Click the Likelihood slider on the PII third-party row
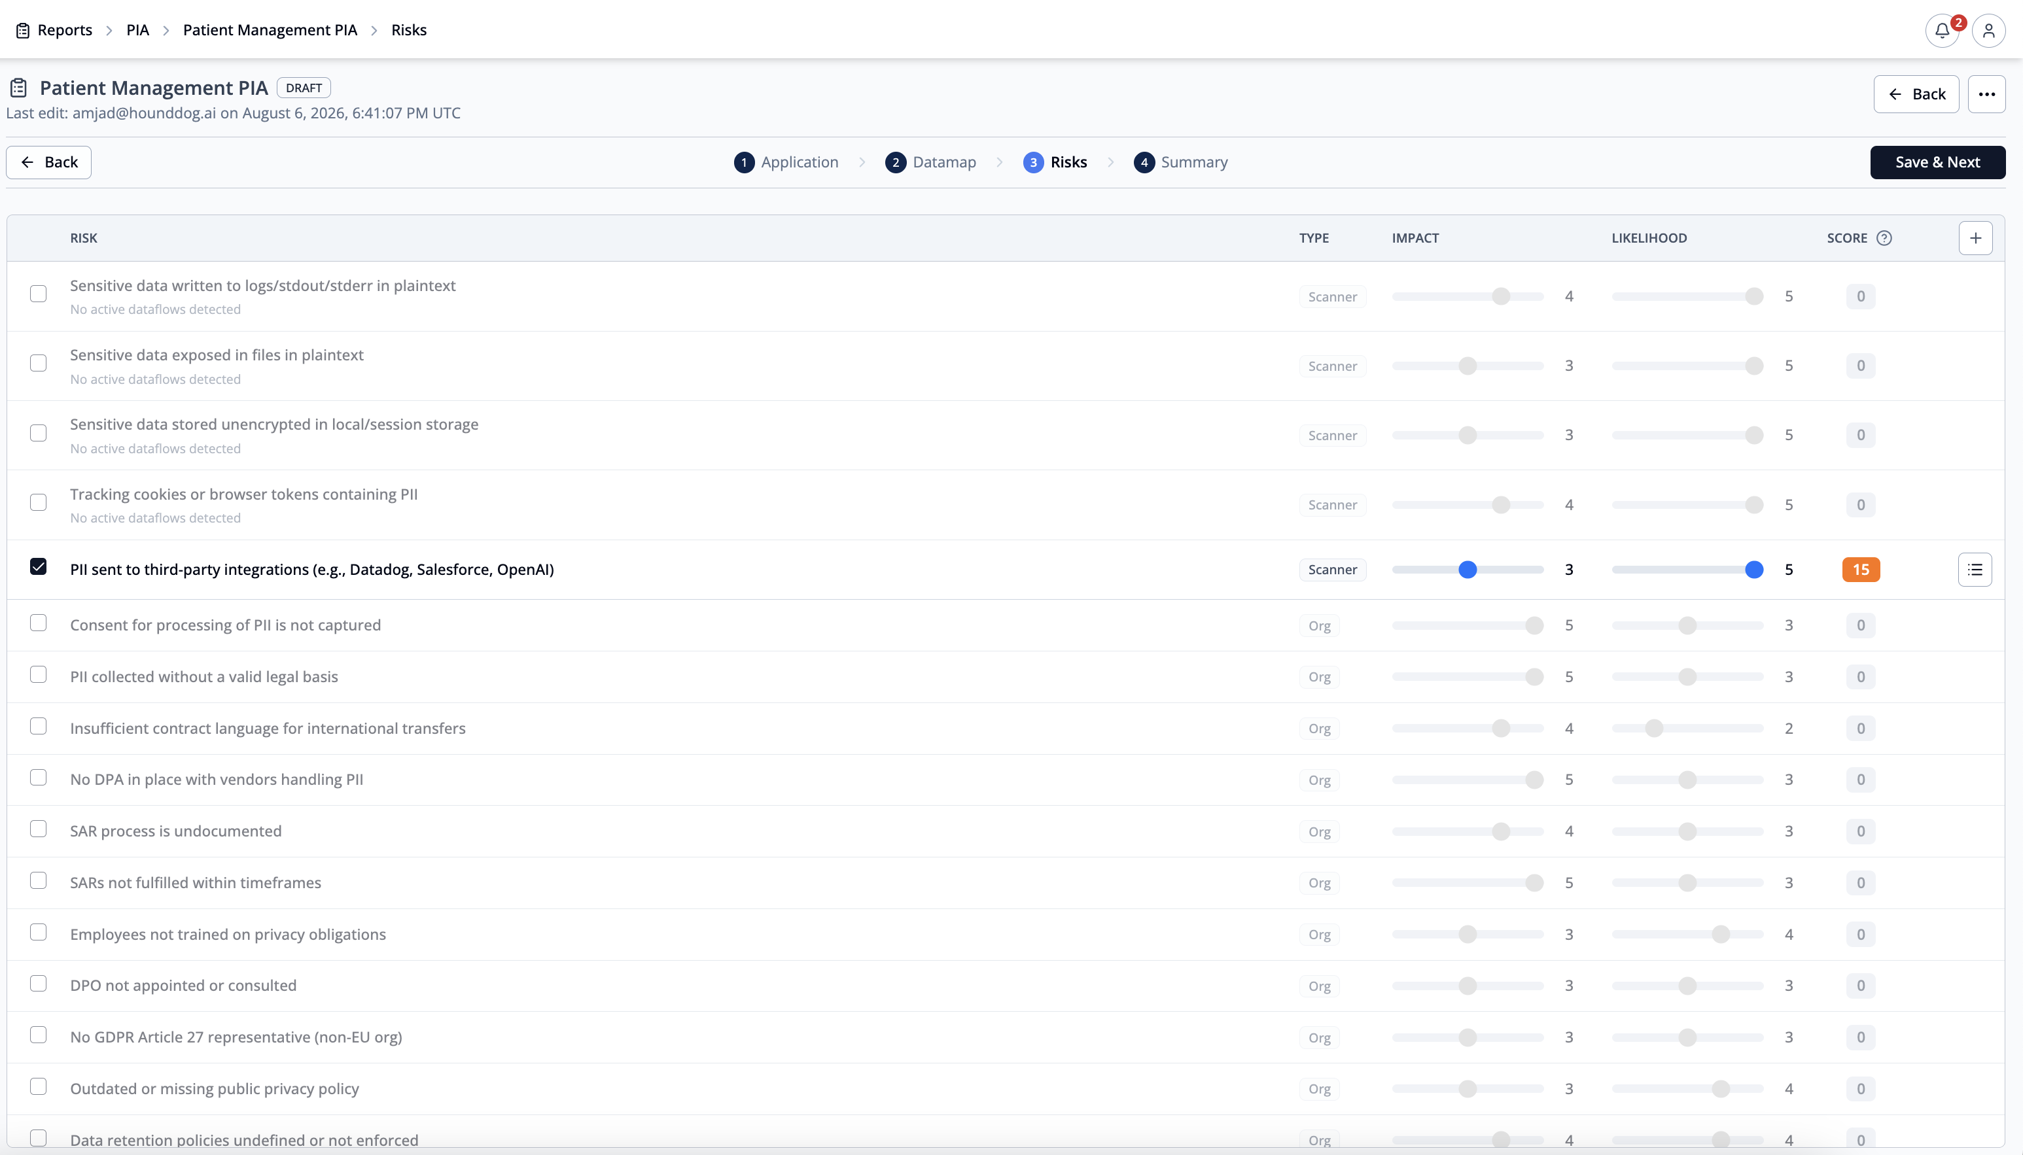 [1687, 570]
